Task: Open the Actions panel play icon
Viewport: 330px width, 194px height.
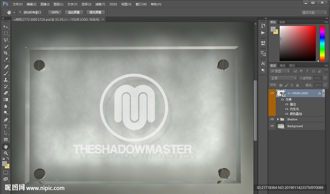Action: click(263, 33)
